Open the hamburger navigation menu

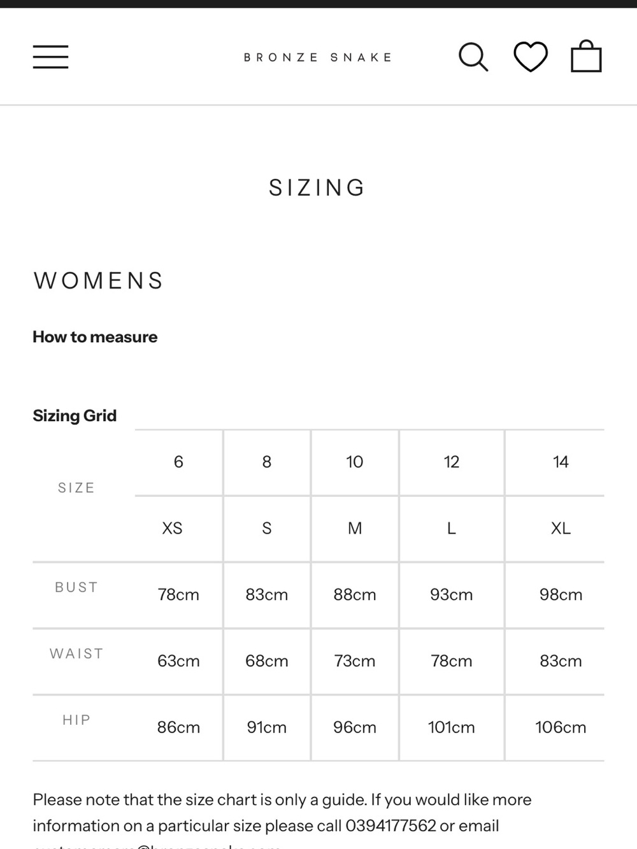(51, 57)
